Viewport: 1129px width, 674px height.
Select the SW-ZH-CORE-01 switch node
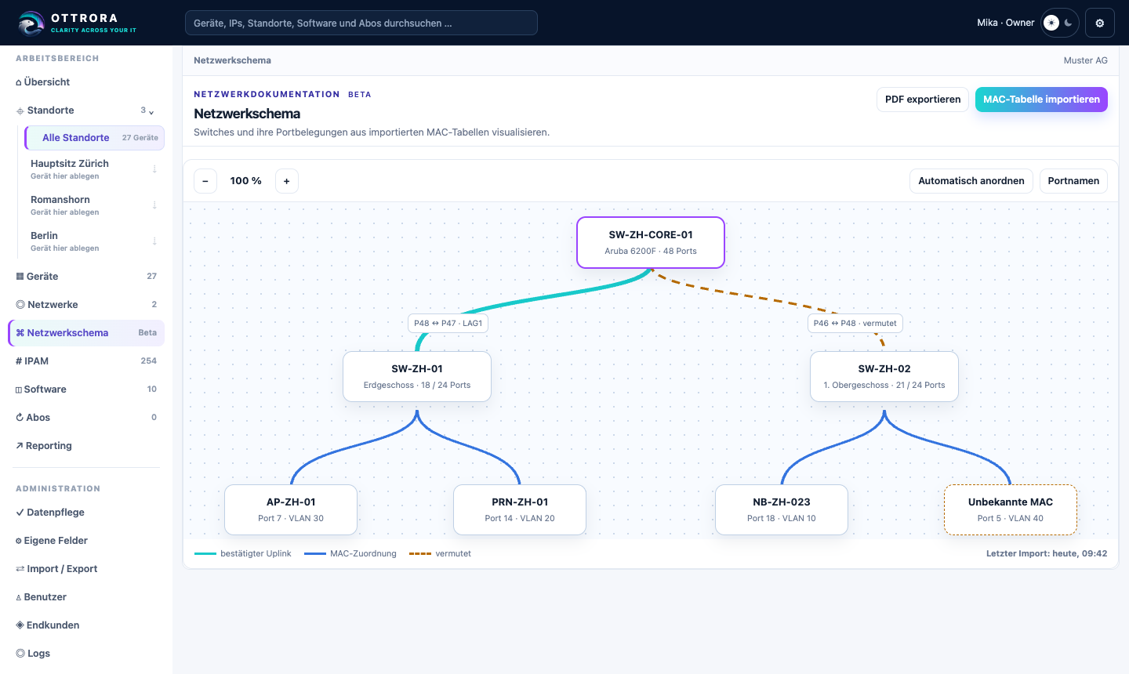(651, 243)
